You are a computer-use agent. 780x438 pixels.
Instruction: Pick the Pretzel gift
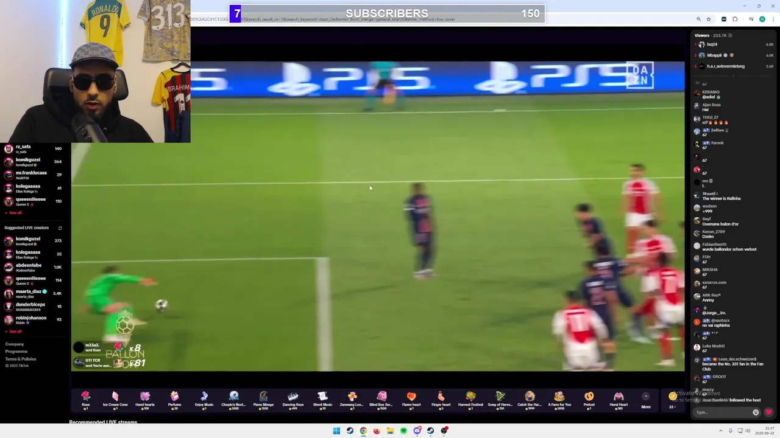pos(589,399)
